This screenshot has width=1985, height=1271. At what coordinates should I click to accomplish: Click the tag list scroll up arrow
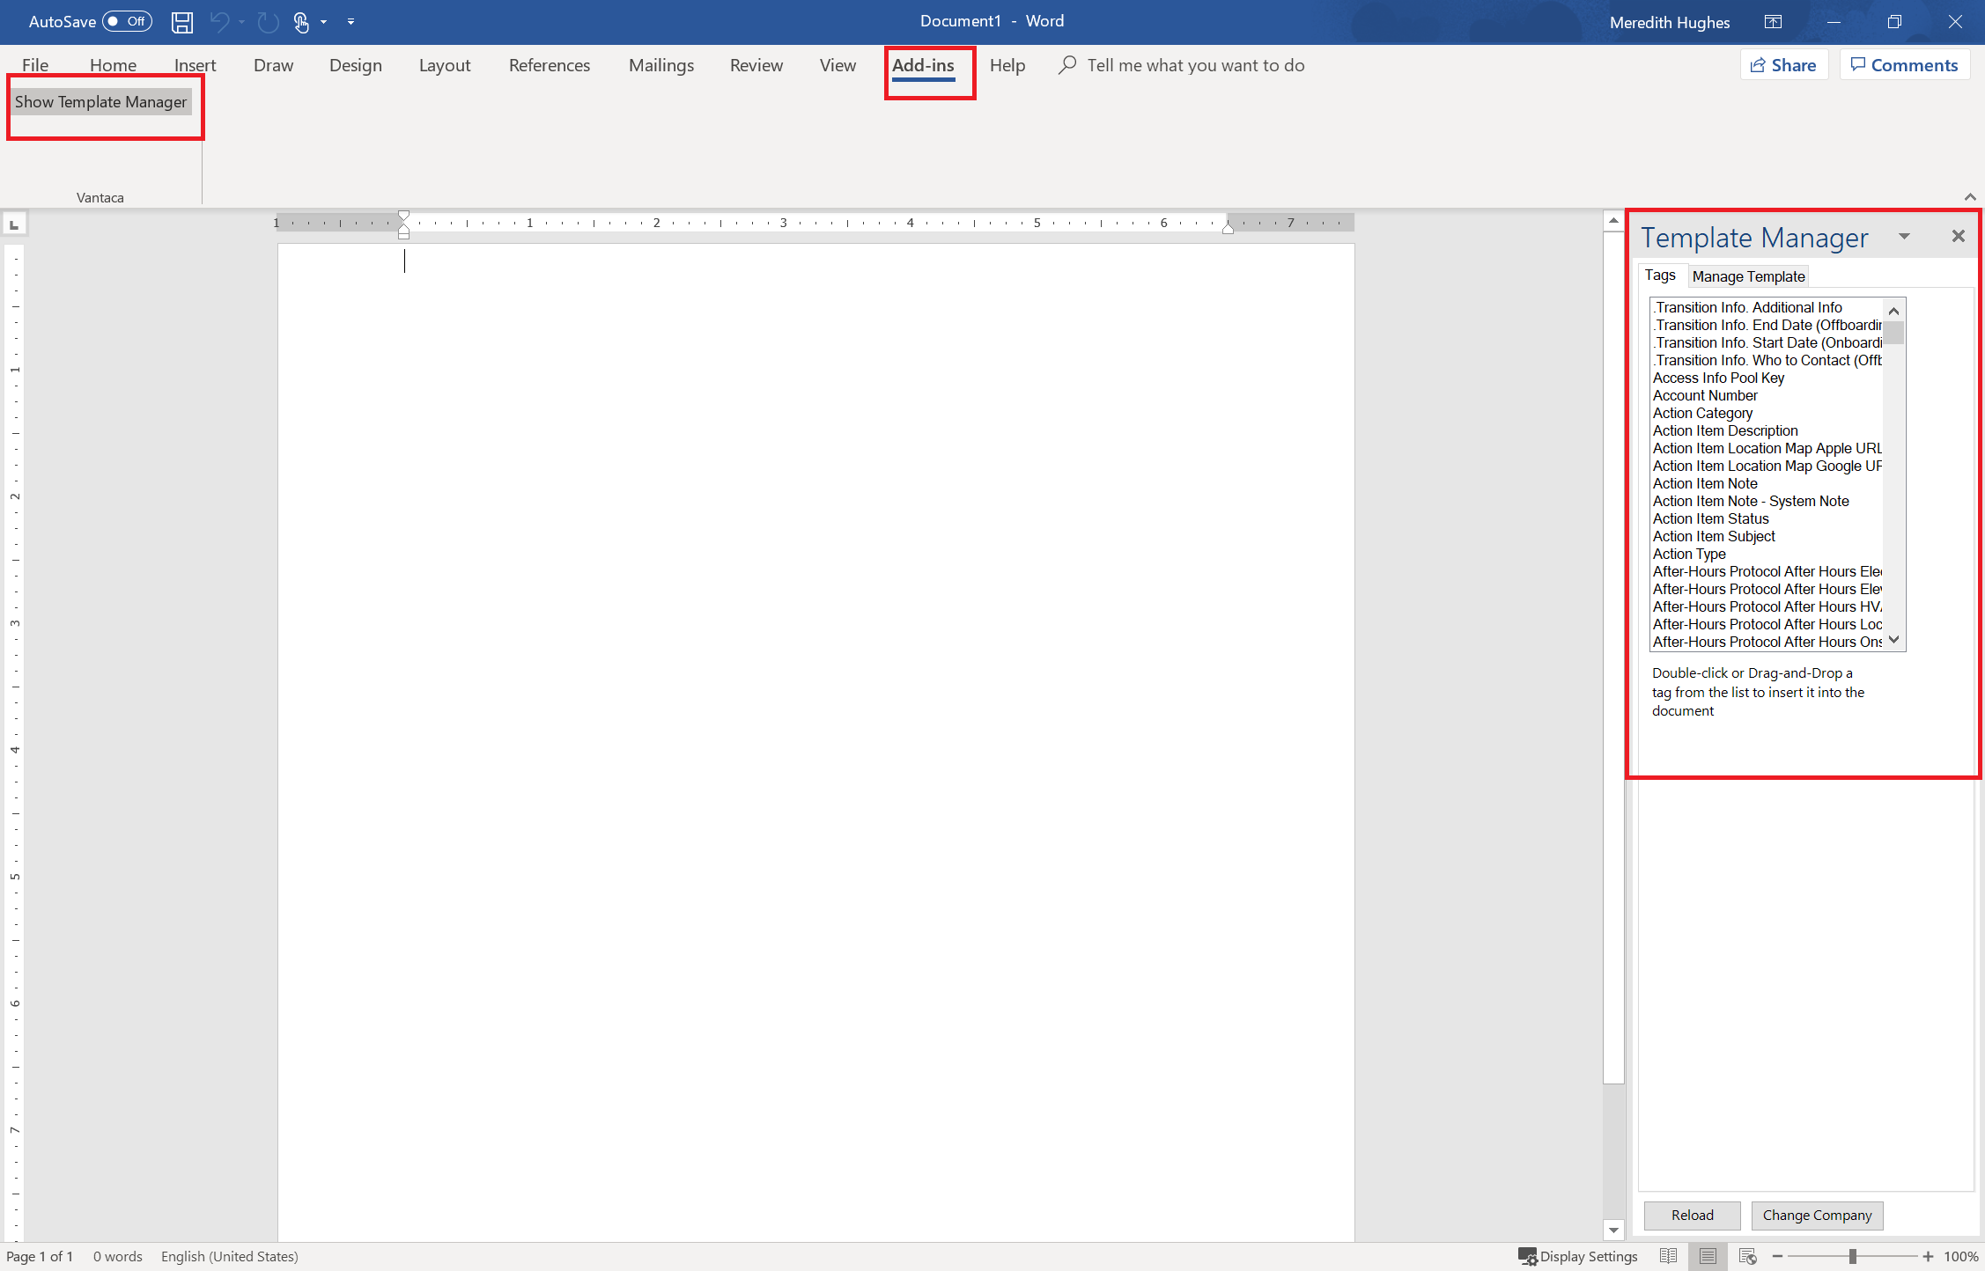[x=1893, y=311]
